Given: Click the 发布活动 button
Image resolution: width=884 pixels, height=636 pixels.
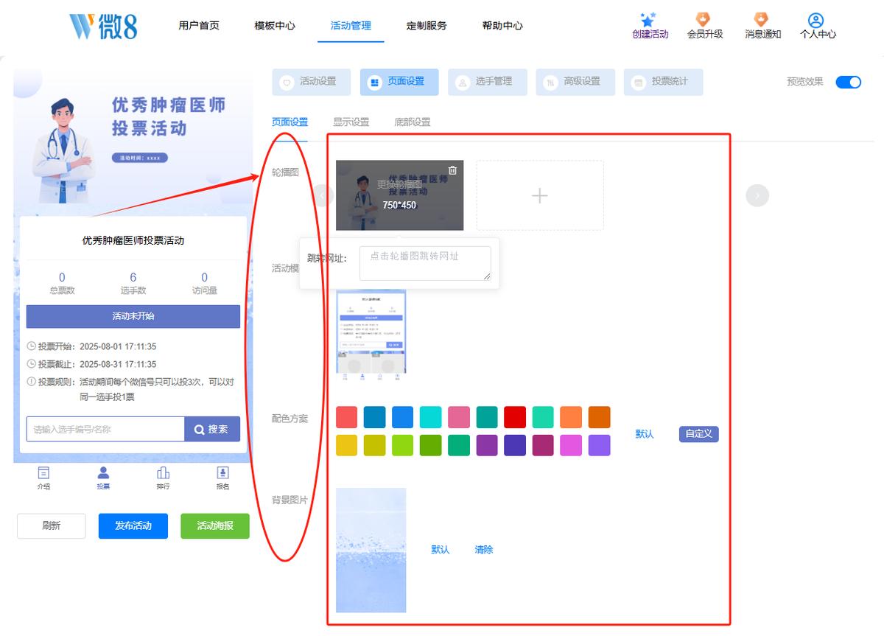Looking at the screenshot, I should (x=133, y=526).
